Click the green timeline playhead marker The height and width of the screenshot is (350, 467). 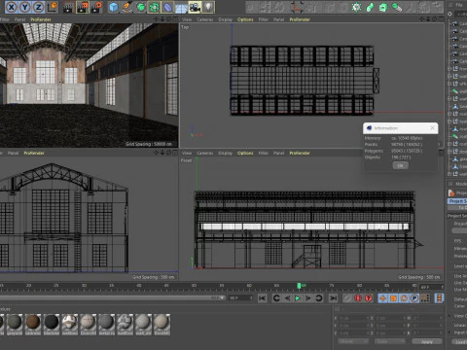(x=299, y=286)
